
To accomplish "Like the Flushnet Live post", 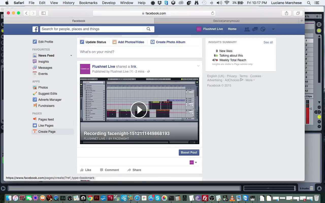I will coord(86,170).
